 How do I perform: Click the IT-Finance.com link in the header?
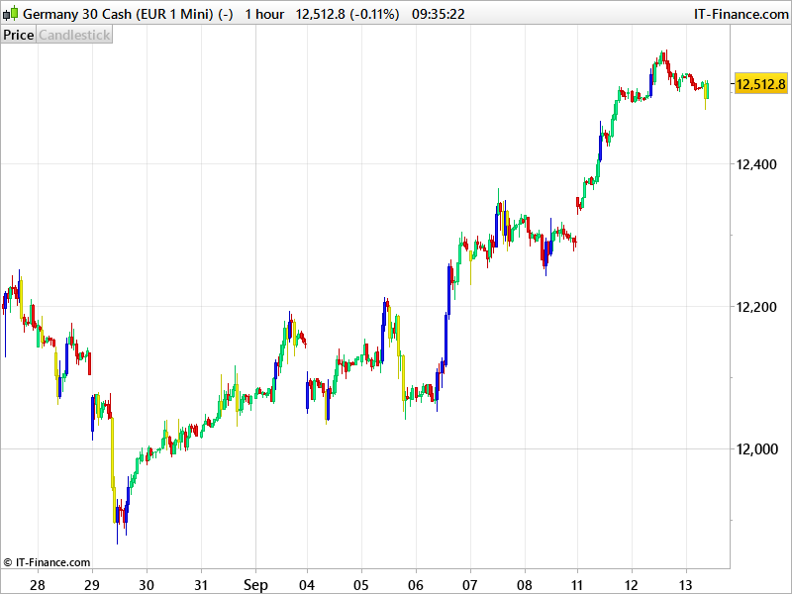(x=741, y=14)
